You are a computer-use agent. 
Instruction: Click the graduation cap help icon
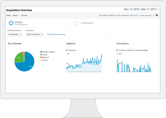coord(157,15)
